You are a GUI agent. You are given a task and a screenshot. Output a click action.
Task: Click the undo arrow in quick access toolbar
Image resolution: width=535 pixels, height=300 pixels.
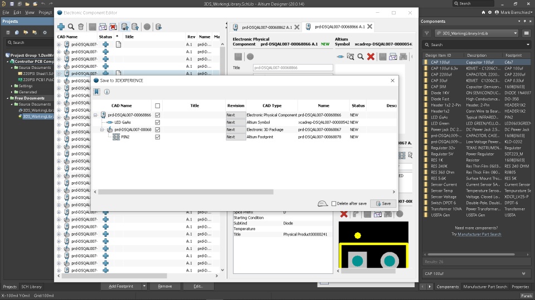click(x=43, y=4)
